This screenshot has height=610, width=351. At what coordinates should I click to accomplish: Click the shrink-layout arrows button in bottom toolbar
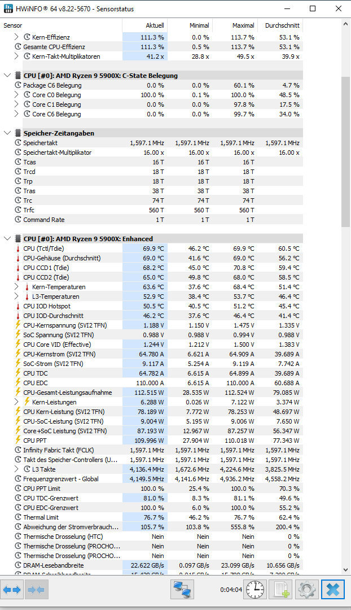37,590
